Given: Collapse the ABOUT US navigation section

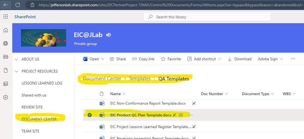Looking at the screenshot, I should 16,59.
